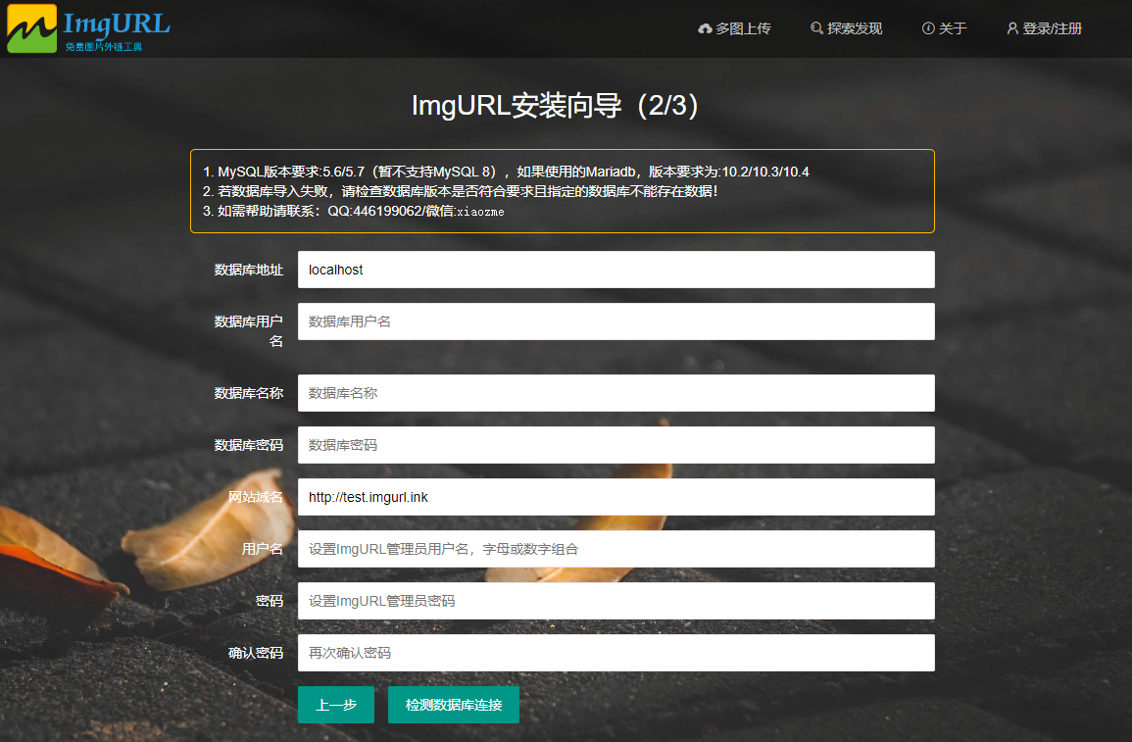This screenshot has width=1132, height=742.
Task: Focus the 设置ImgURL管理员密码 field
Action: [615, 601]
